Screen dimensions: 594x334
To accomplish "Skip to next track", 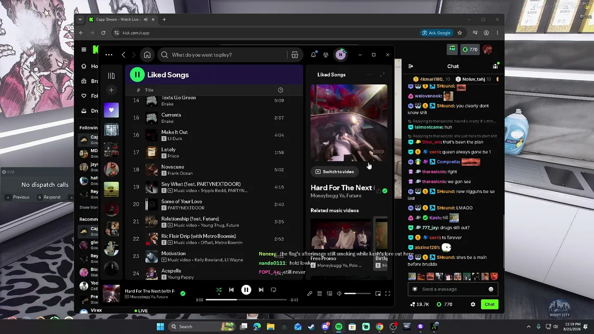I will (x=261, y=290).
